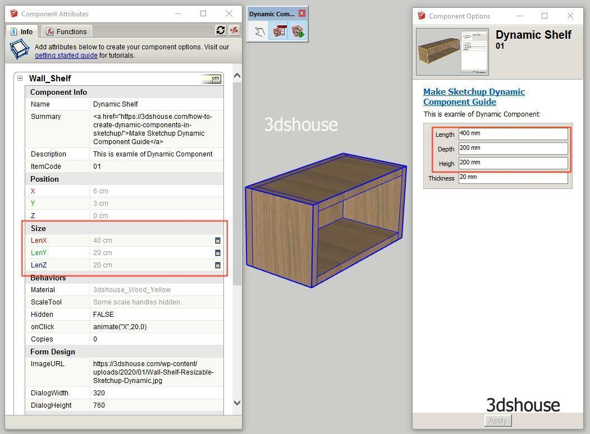Screen dimensions: 590x434
Task: Open the LenX attribute details icon
Action: pyautogui.click(x=218, y=241)
